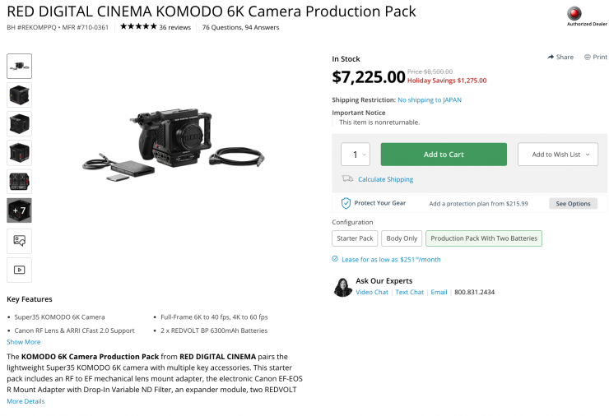Click the shipping truck icon

pos(347,179)
